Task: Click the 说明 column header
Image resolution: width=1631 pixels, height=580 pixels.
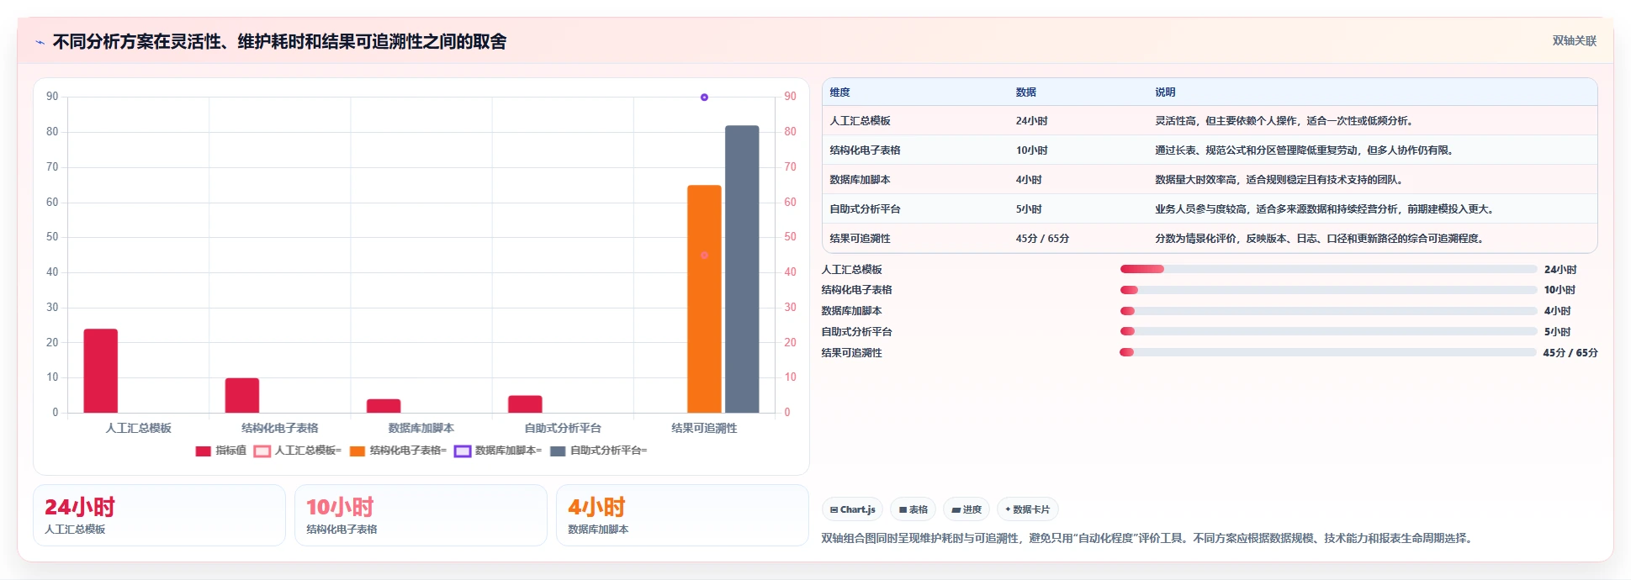Action: [1165, 92]
